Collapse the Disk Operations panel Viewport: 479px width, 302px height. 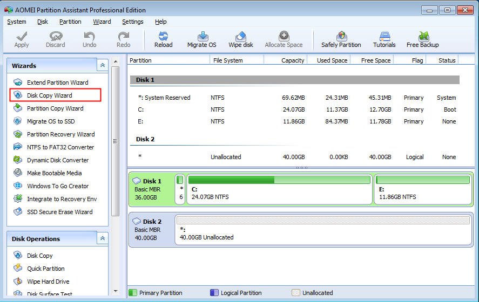[x=103, y=238]
